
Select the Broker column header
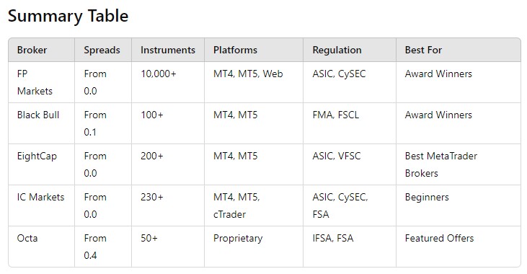tap(32, 50)
